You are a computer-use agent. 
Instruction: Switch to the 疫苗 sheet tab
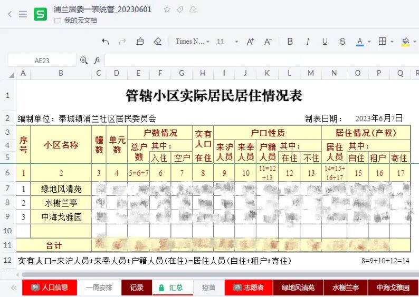click(x=208, y=288)
